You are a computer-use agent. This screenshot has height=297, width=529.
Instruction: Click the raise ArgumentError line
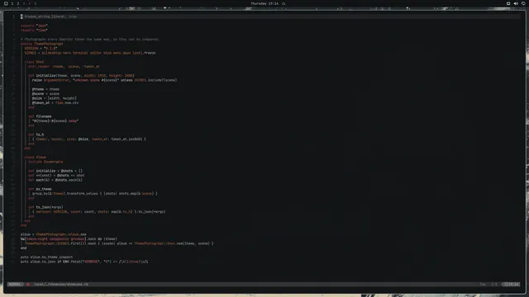tap(105, 80)
